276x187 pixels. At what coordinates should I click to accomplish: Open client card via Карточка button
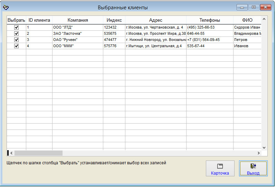coord(220,168)
